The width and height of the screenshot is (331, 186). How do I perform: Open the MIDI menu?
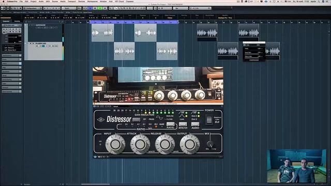pyautogui.click(x=48, y=1)
